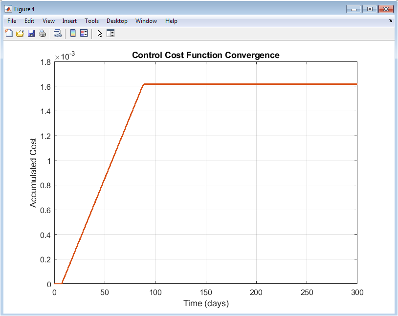Save the figure using the floppy disk icon

[x=31, y=34]
